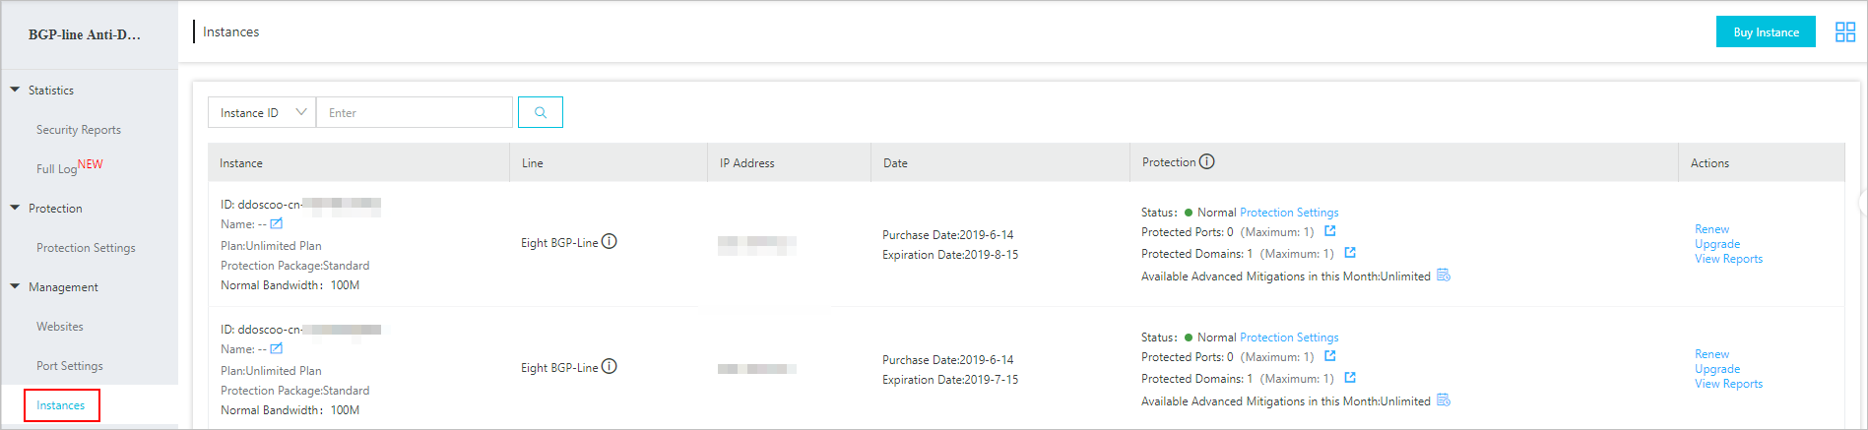View advanced mitigations log icon, first instance

(x=1444, y=275)
